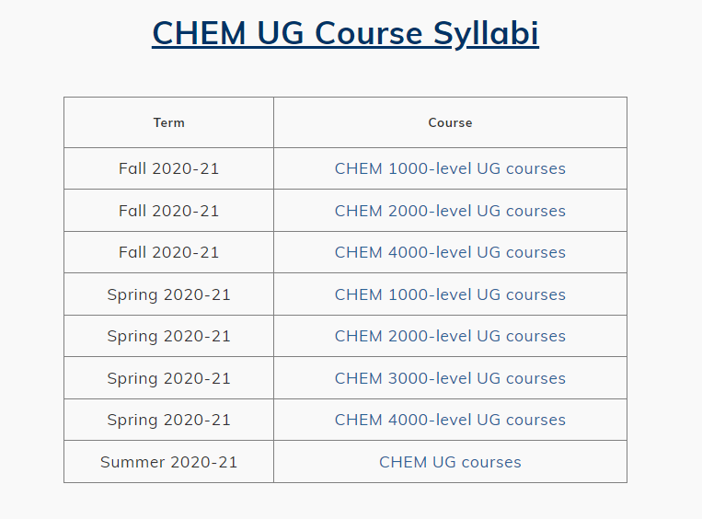Open Fall 2020-21 CHEM 4000-level UG courses link
The image size is (702, 519).
[x=450, y=252]
